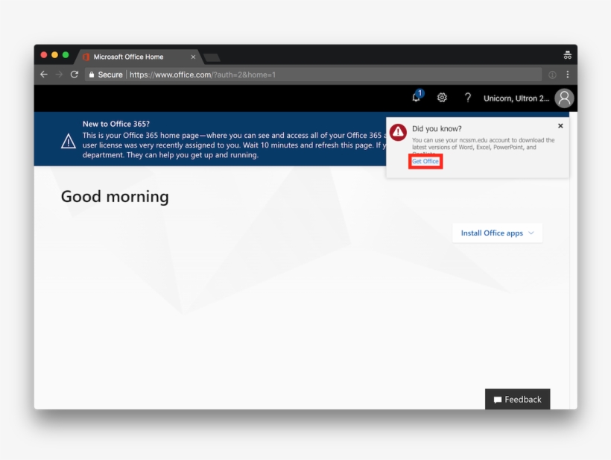Go back with the browser arrow
Viewport: 611px width, 460px height.
(44, 75)
